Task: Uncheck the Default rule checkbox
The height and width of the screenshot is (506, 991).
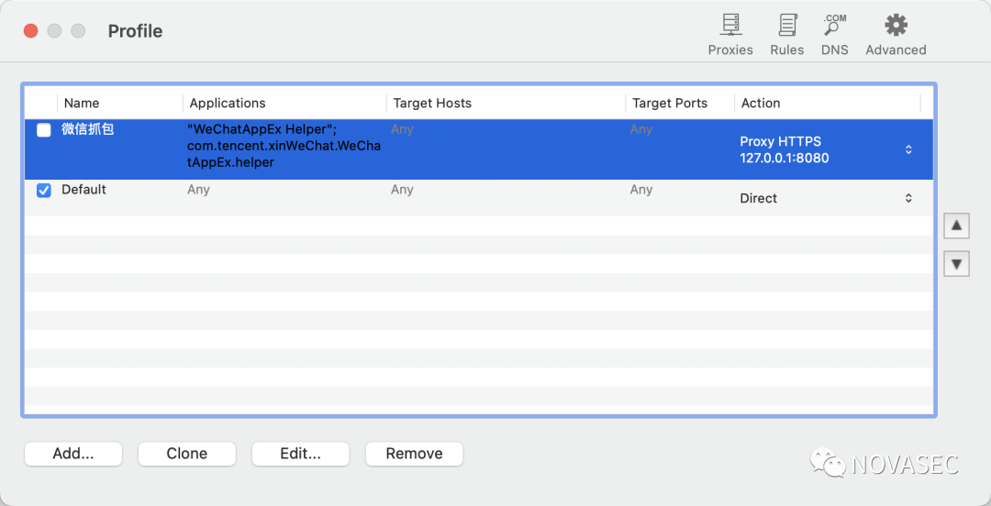Action: 44,190
